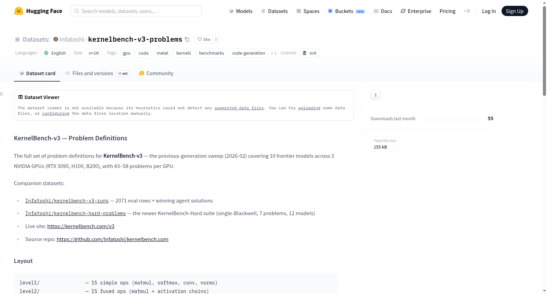
Task: Visit the kernelbench.com/v3 live site link
Action: [81, 226]
